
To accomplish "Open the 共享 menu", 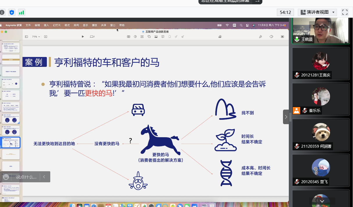I will pyautogui.click(x=104, y=25).
